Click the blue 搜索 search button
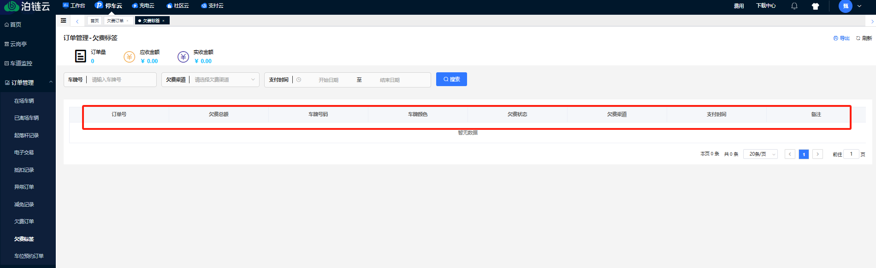876x268 pixels. click(451, 79)
